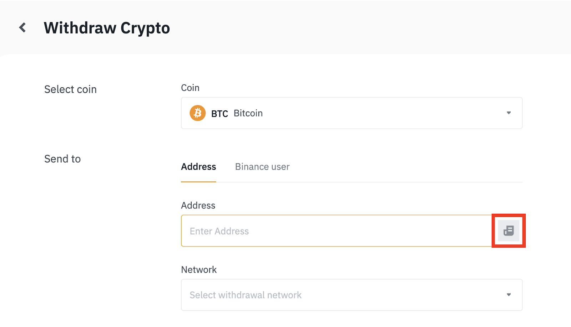Screen dimensions: 571x327
Task: Switch to the Binance user tab
Action: 262,167
